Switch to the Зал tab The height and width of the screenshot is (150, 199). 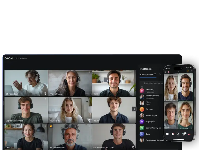(x=161, y=74)
